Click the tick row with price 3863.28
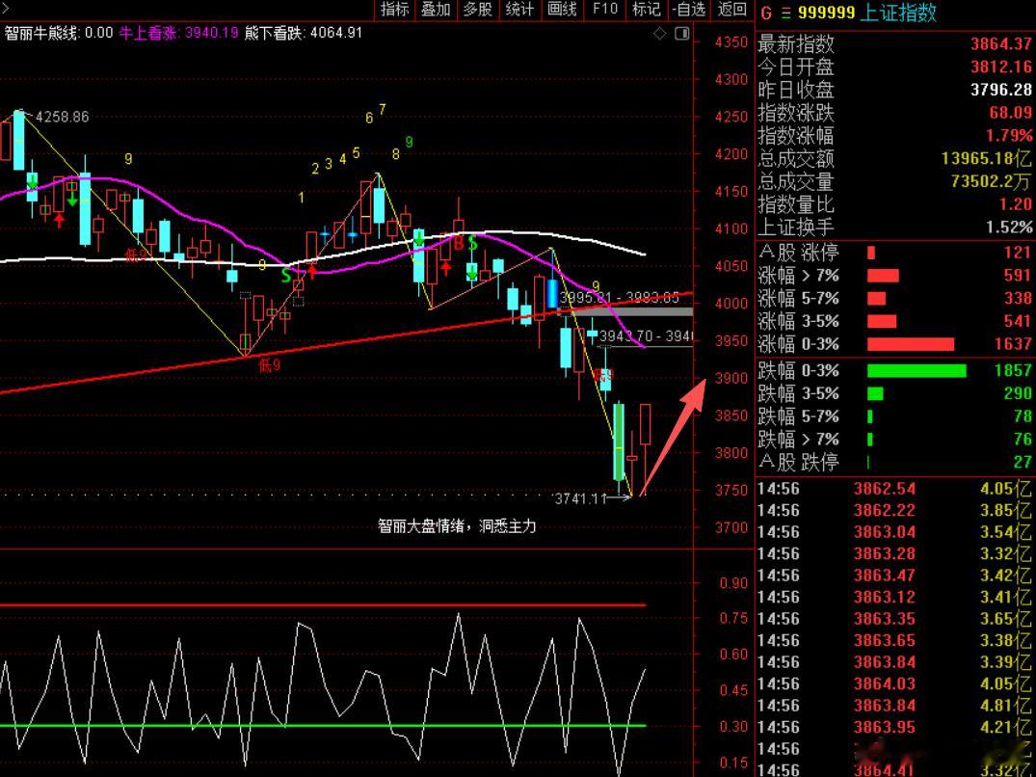This screenshot has height=777, width=1036. 895,553
